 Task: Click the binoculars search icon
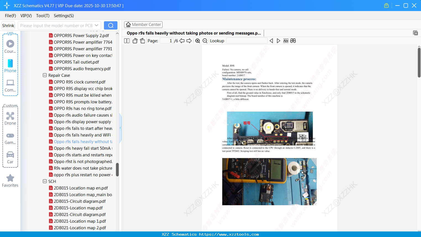click(x=293, y=41)
